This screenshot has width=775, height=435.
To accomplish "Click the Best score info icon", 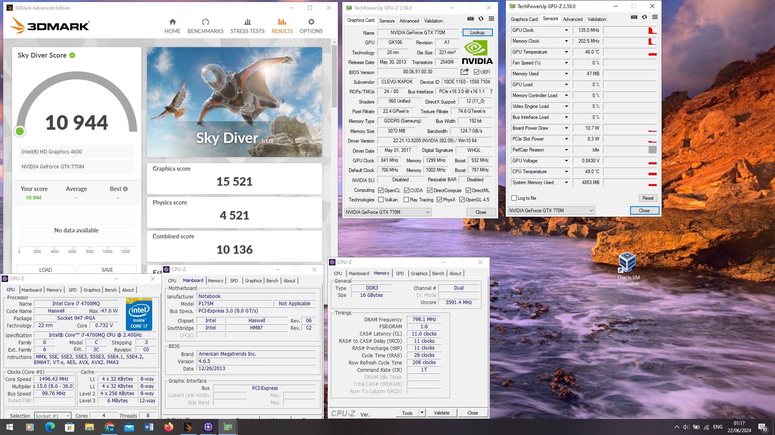I will pos(126,189).
